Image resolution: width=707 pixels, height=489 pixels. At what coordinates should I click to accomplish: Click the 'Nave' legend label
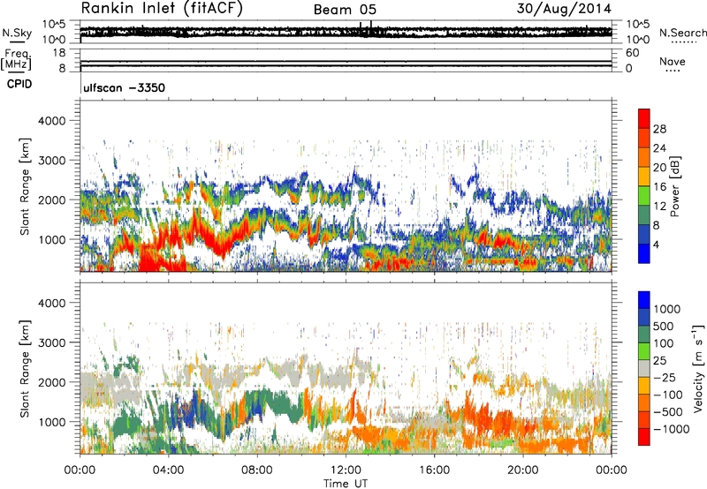[x=673, y=61]
